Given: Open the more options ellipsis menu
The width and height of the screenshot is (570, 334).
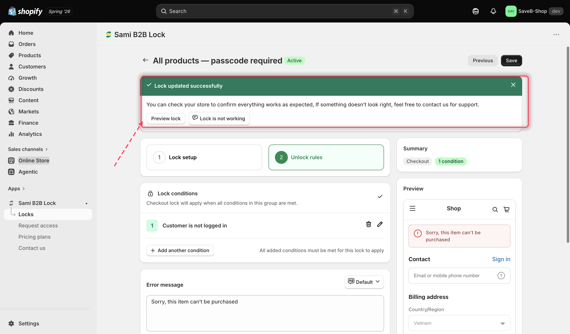Looking at the screenshot, I should click(556, 35).
